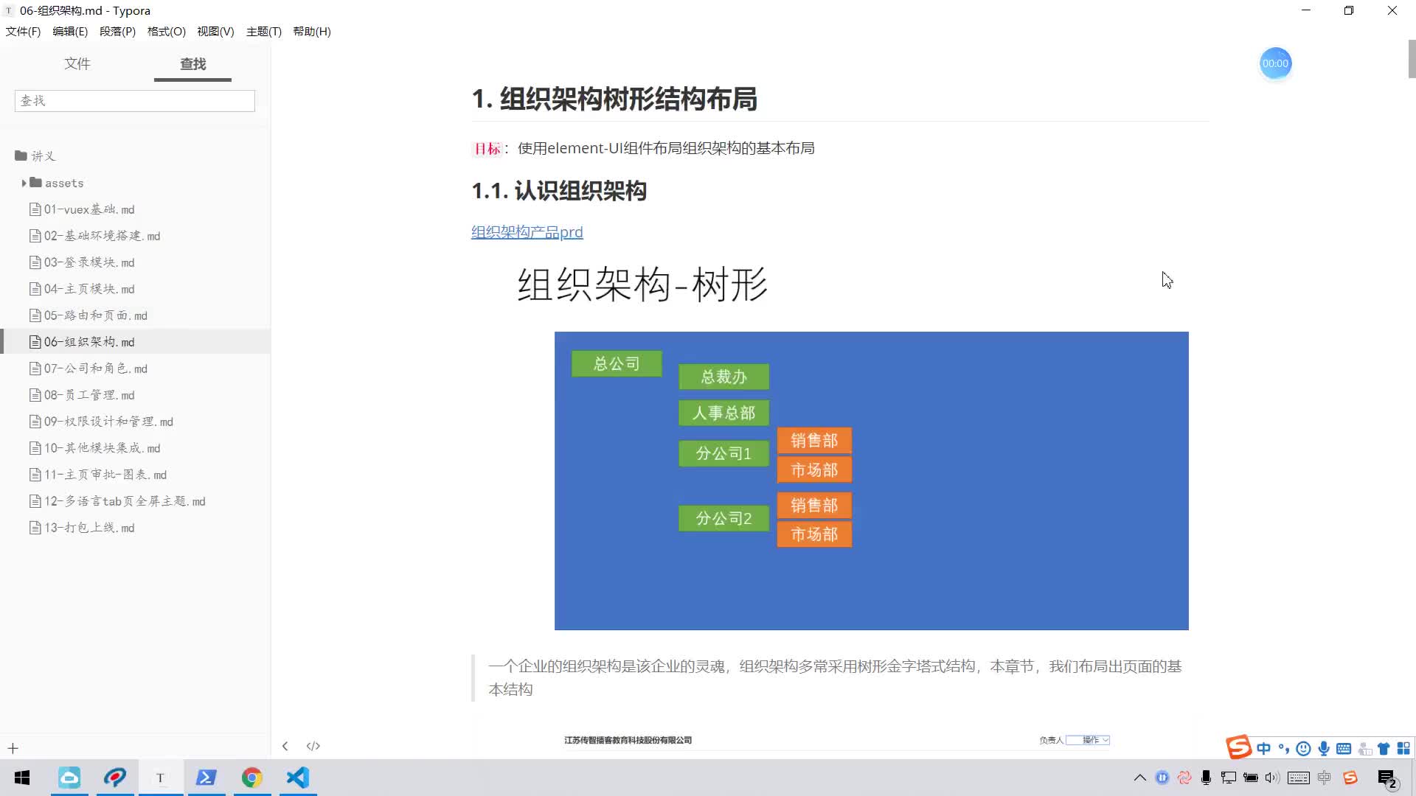Click the battery tray icon
This screenshot has height=796, width=1416.
tap(1251, 778)
